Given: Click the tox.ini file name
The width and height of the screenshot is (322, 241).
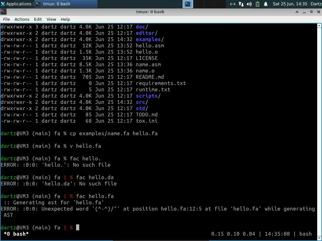Looking at the screenshot, I should coord(147,121).
